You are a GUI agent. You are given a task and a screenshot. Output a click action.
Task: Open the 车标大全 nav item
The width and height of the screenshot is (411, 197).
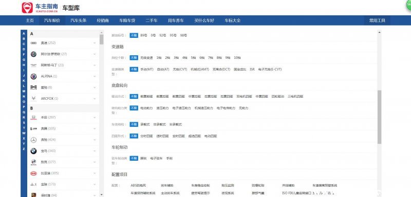click(233, 20)
